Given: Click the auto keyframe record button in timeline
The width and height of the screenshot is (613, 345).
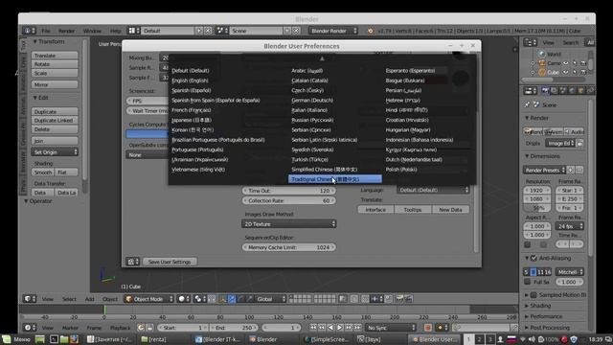Looking at the screenshot, I should click(x=428, y=328).
